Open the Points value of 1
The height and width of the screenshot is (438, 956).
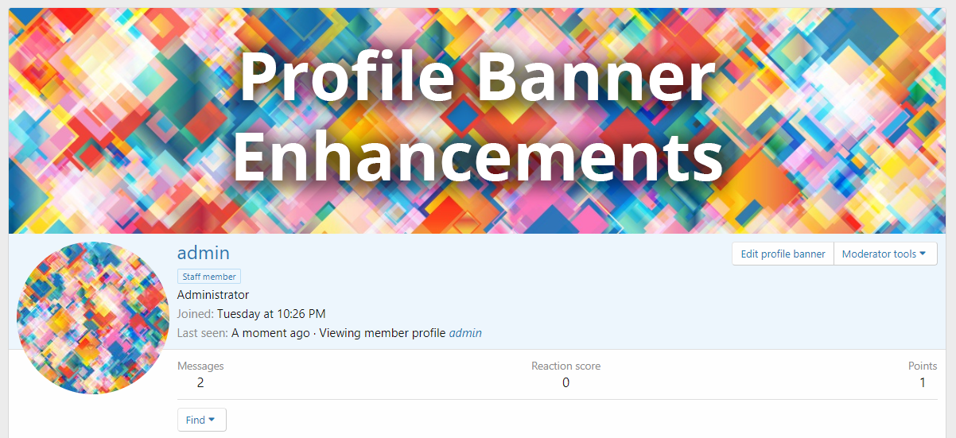click(923, 382)
